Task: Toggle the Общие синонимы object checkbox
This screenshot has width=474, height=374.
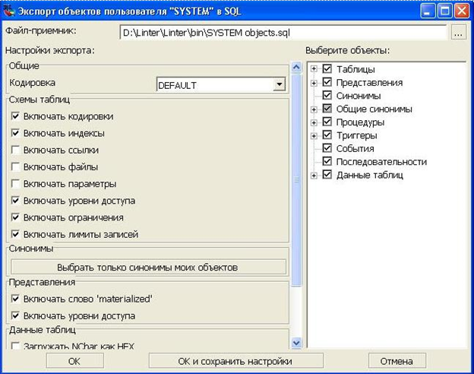Action: click(x=327, y=109)
